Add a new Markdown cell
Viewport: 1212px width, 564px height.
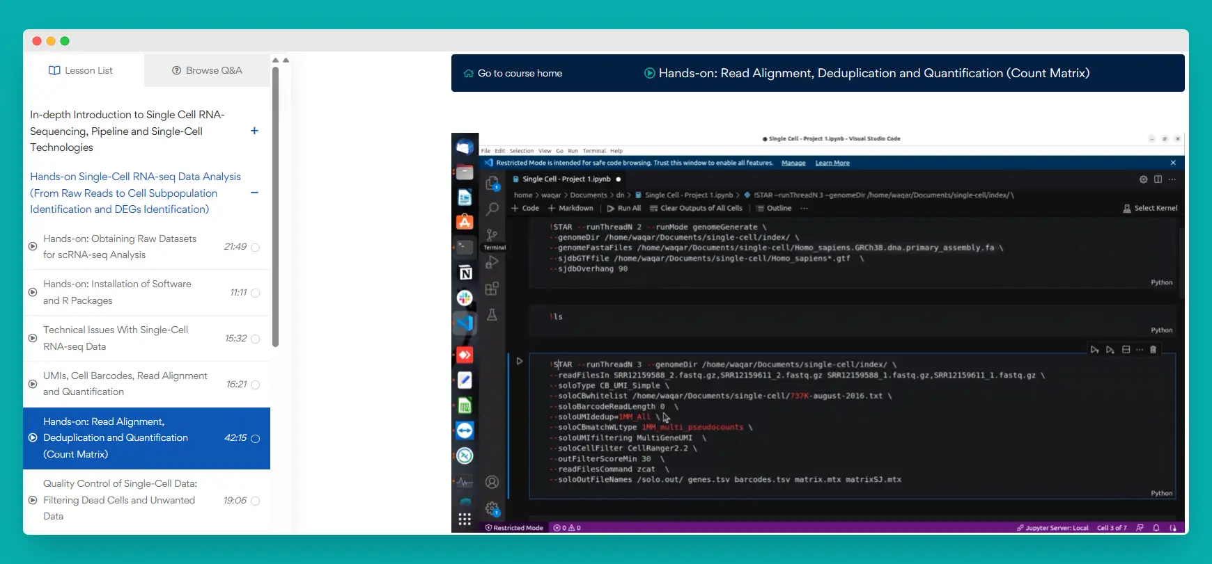(570, 208)
